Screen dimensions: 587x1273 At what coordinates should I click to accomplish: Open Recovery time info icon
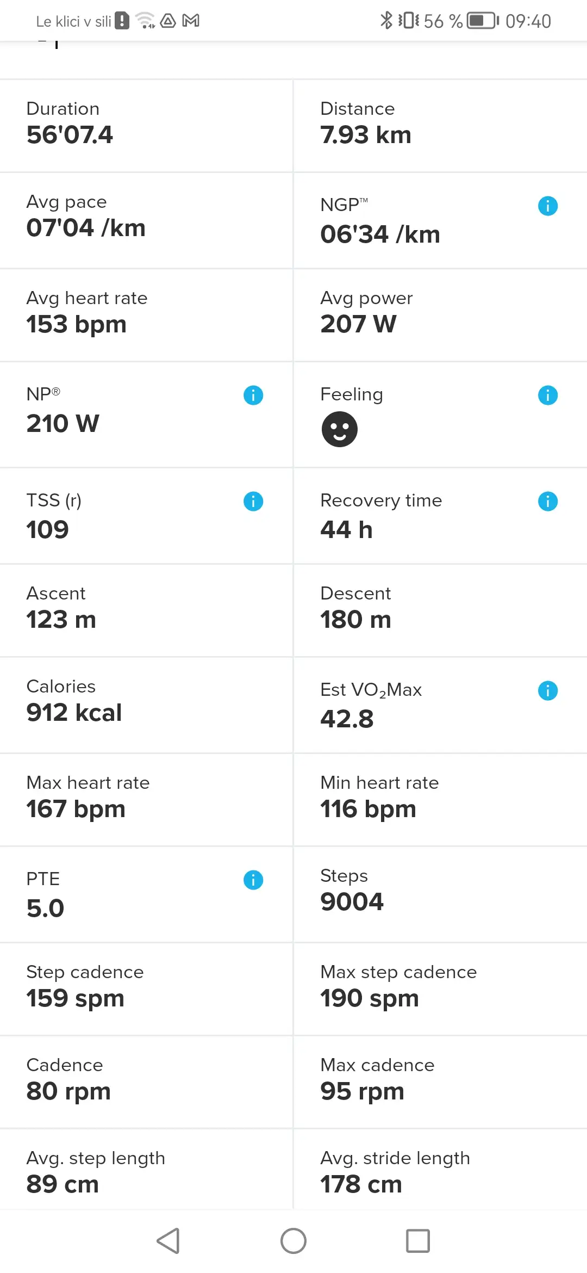click(x=547, y=502)
